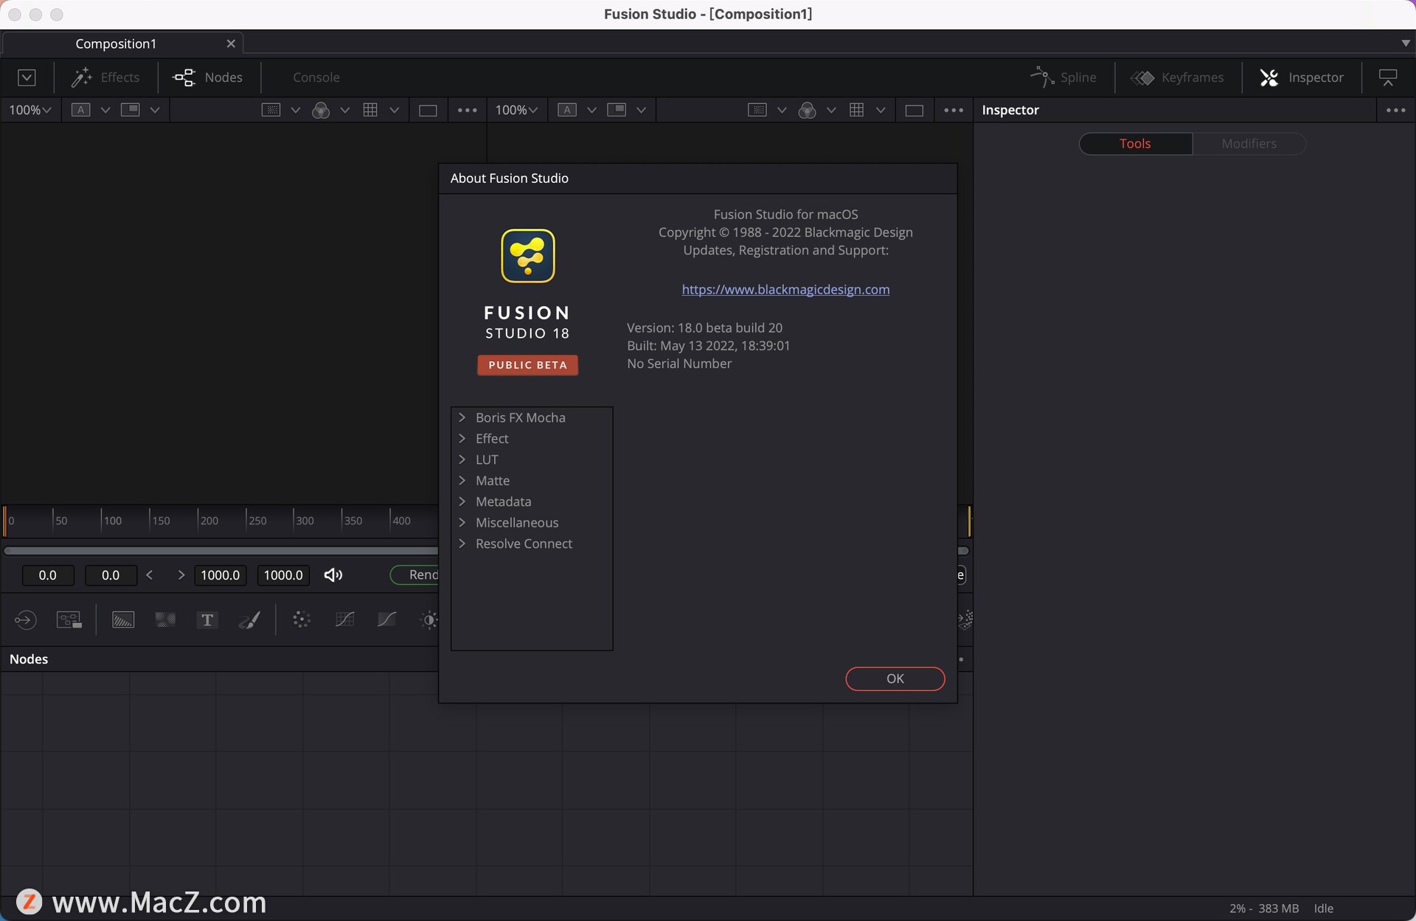Toggle audio mute speaker icon
Screen dimensions: 1416x921
(333, 574)
